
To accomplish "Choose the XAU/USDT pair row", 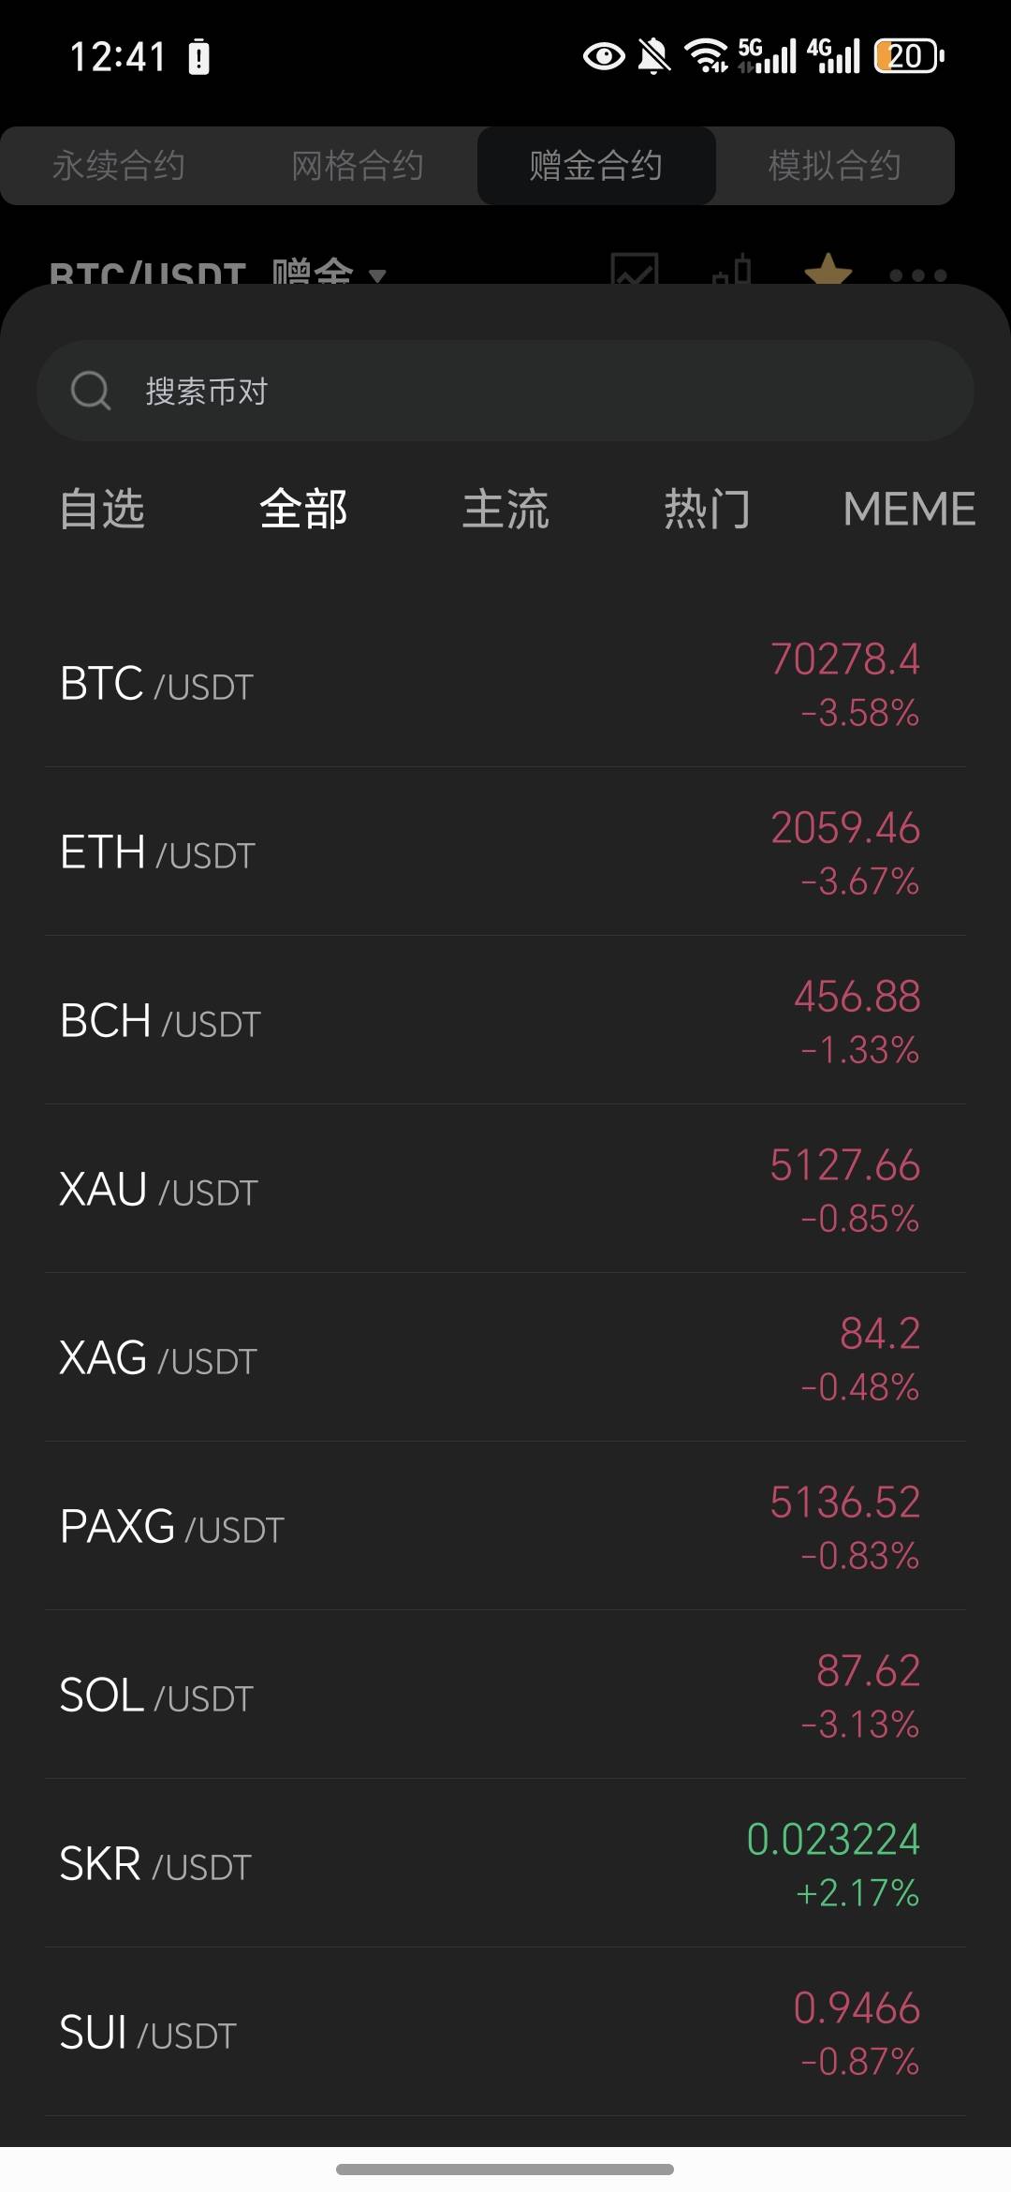I will pos(505,1190).
